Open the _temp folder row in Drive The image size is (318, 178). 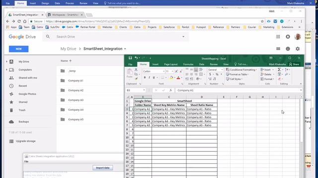coord(90,71)
